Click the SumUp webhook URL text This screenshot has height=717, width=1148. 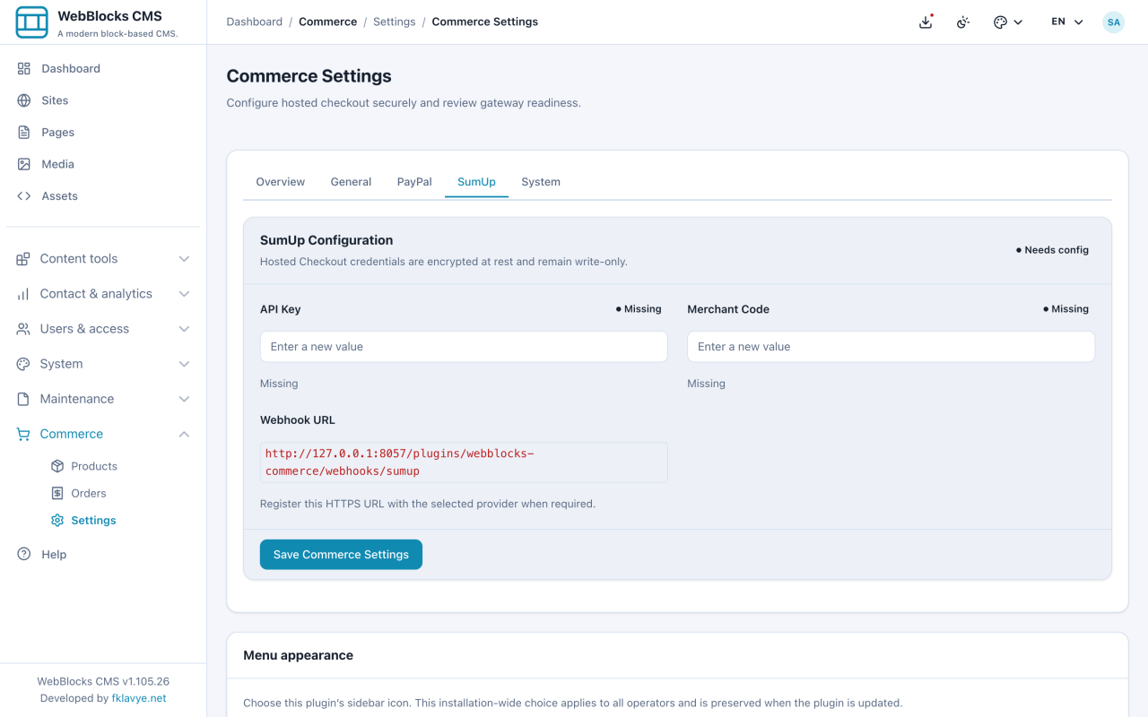tap(464, 462)
